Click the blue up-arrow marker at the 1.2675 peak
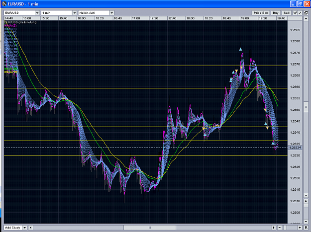 coord(240,49)
